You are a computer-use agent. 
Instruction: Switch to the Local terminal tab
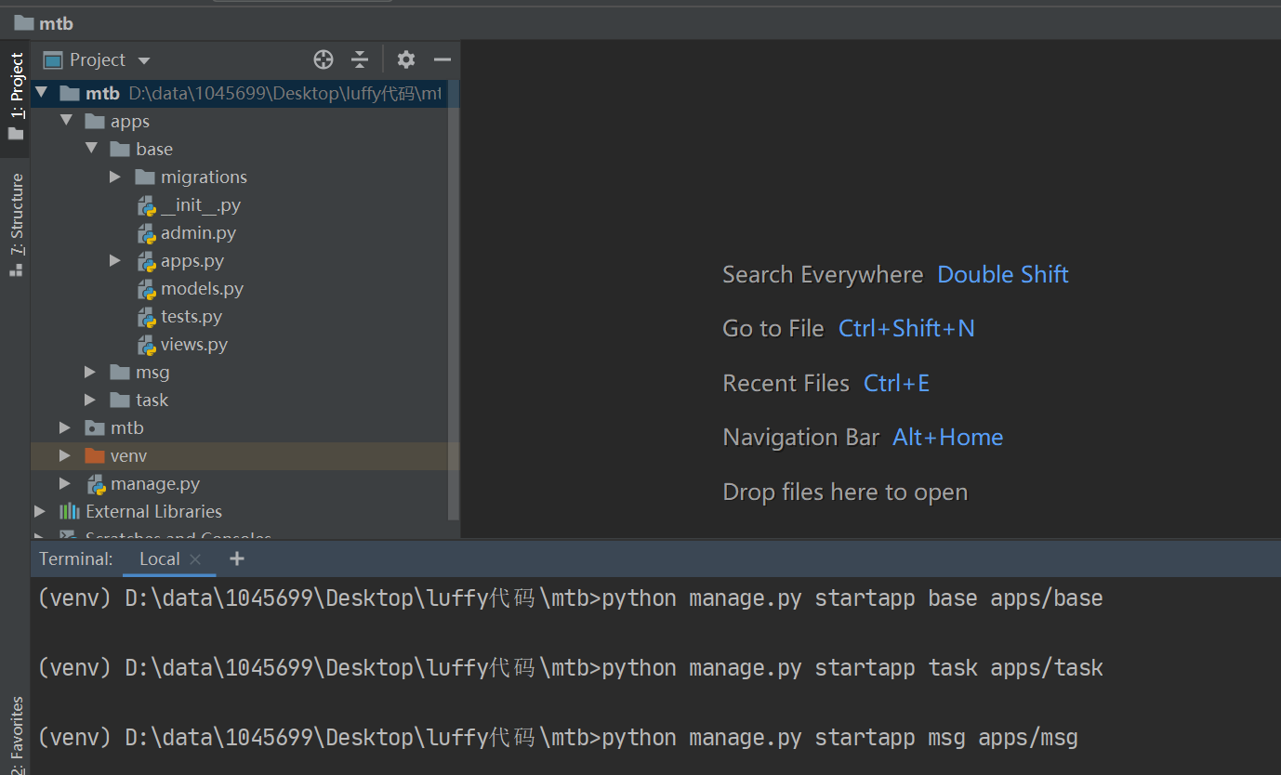(x=159, y=558)
